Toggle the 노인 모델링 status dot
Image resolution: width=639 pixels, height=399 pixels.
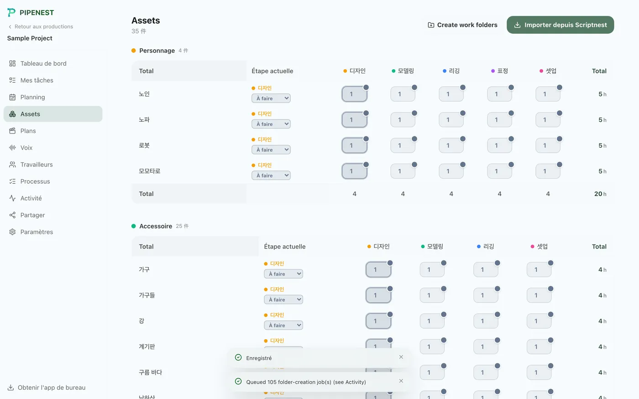(414, 88)
